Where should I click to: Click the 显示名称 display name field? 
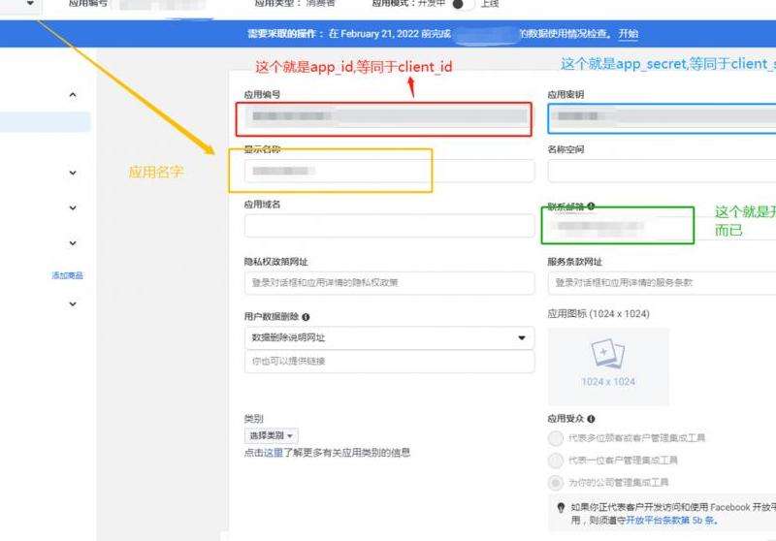point(390,171)
